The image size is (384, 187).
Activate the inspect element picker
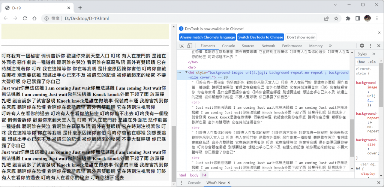click(x=182, y=46)
